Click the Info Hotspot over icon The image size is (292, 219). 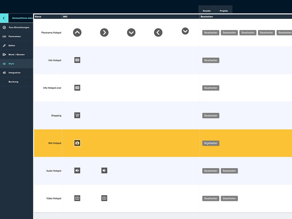(x=77, y=88)
